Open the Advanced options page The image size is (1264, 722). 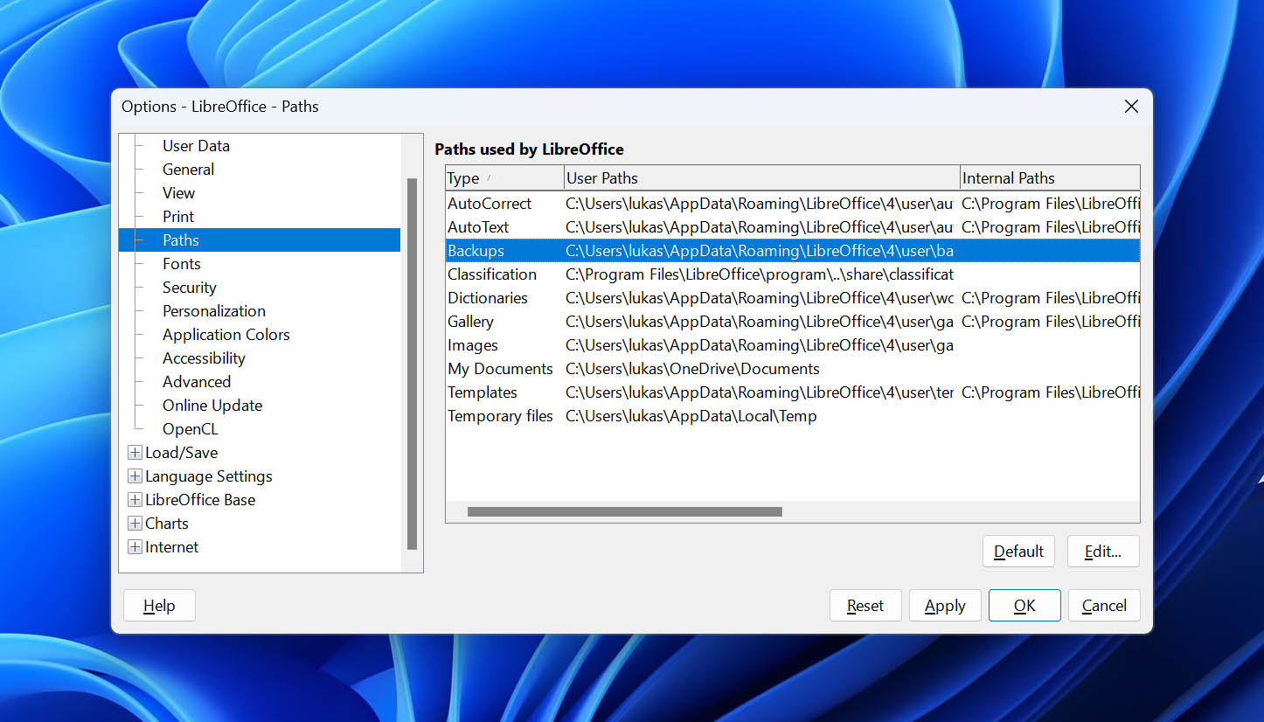click(x=197, y=382)
